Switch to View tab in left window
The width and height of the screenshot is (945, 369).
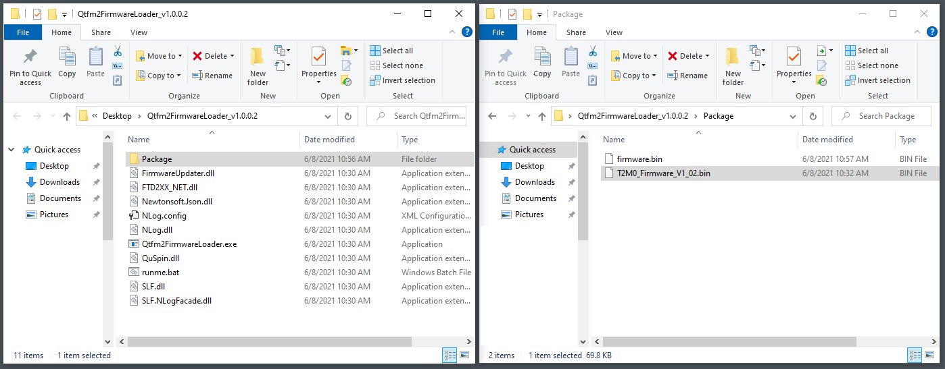click(x=139, y=32)
